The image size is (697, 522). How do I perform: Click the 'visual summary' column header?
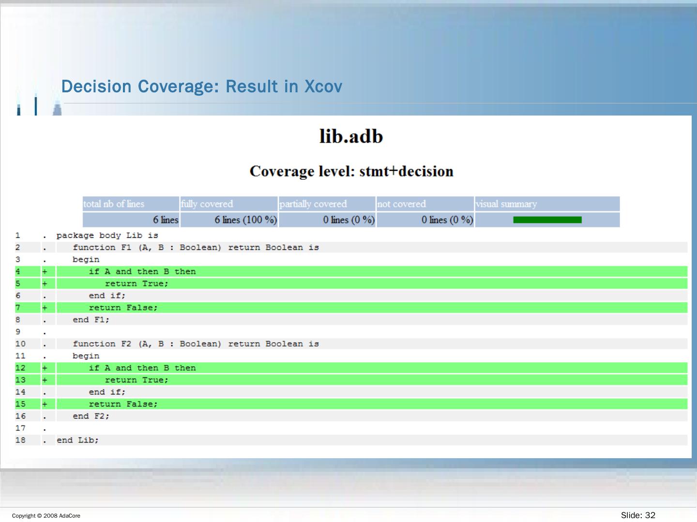[506, 204]
